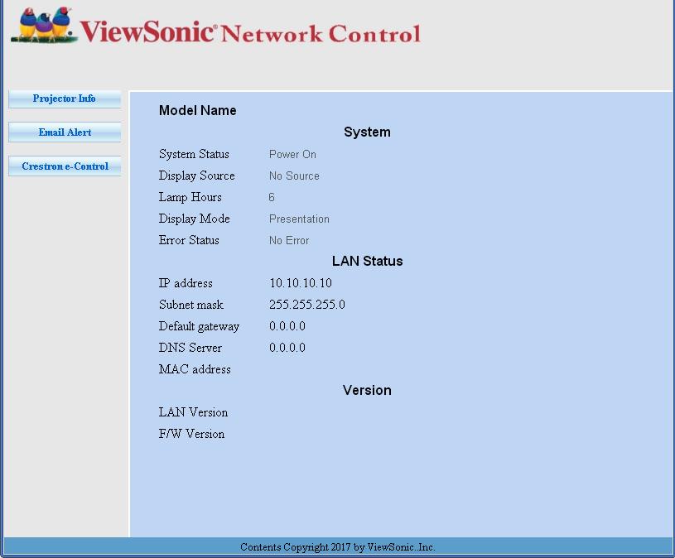Launch Crestron e-Control
This screenshot has height=558, width=675.
pyautogui.click(x=65, y=166)
